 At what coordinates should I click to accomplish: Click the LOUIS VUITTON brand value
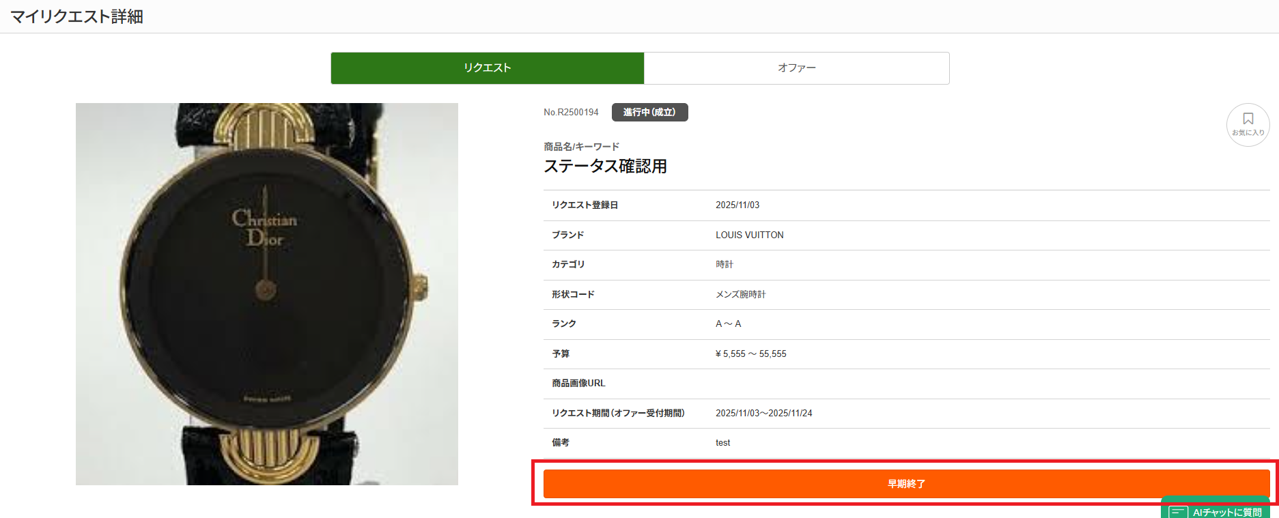click(749, 235)
